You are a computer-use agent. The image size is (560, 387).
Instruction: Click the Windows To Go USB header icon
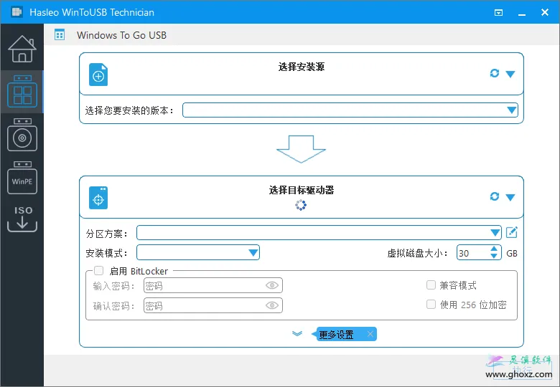point(60,34)
